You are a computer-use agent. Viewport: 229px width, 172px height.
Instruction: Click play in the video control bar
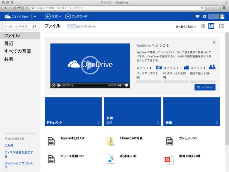pos(59,85)
